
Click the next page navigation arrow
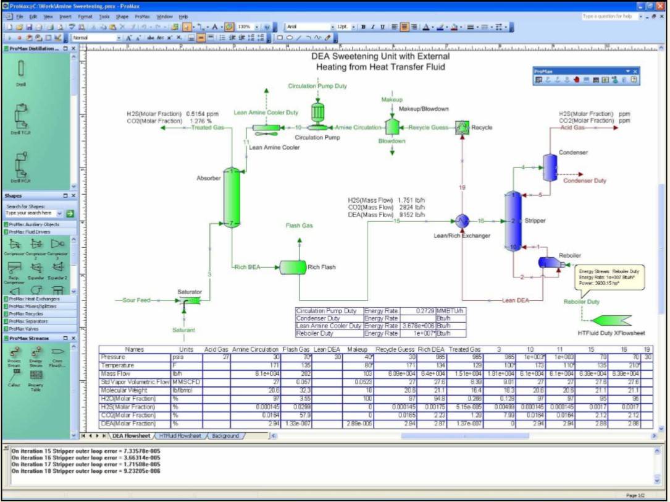tap(98, 436)
